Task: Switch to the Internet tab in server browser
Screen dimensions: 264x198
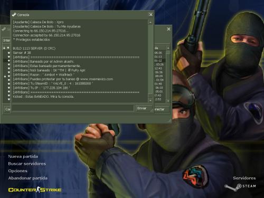Action: point(6,40)
